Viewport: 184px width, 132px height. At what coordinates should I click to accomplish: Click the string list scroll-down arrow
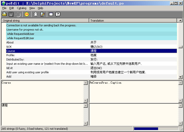[x=180, y=77]
